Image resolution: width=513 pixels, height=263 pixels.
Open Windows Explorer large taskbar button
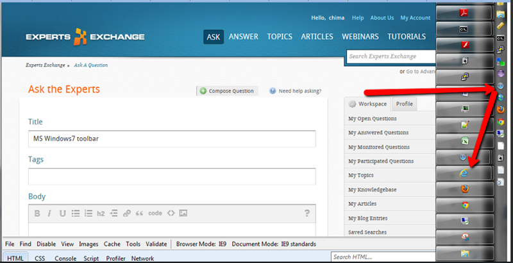point(464,253)
